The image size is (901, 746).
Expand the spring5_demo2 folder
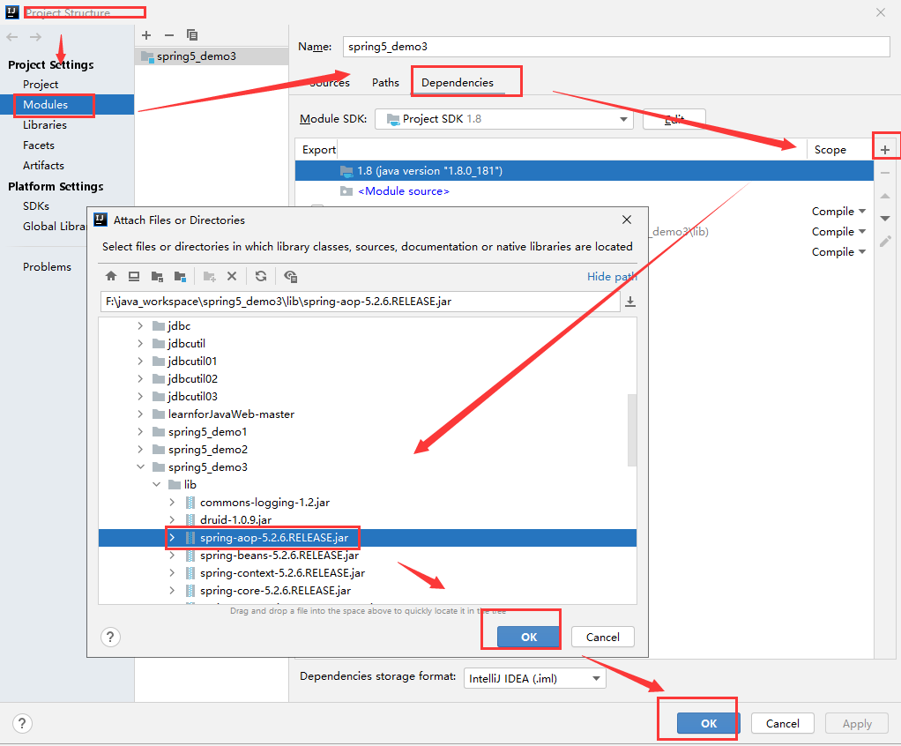[140, 450]
